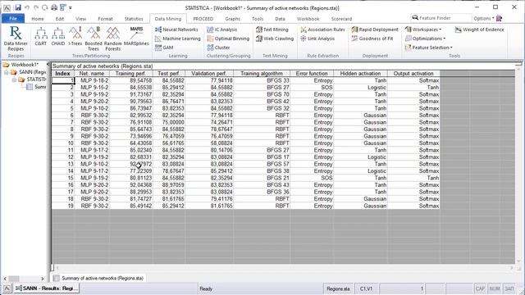The width and height of the screenshot is (525, 295).
Task: Open the quick access toolbar customize arrow
Action: [x=71, y=7]
